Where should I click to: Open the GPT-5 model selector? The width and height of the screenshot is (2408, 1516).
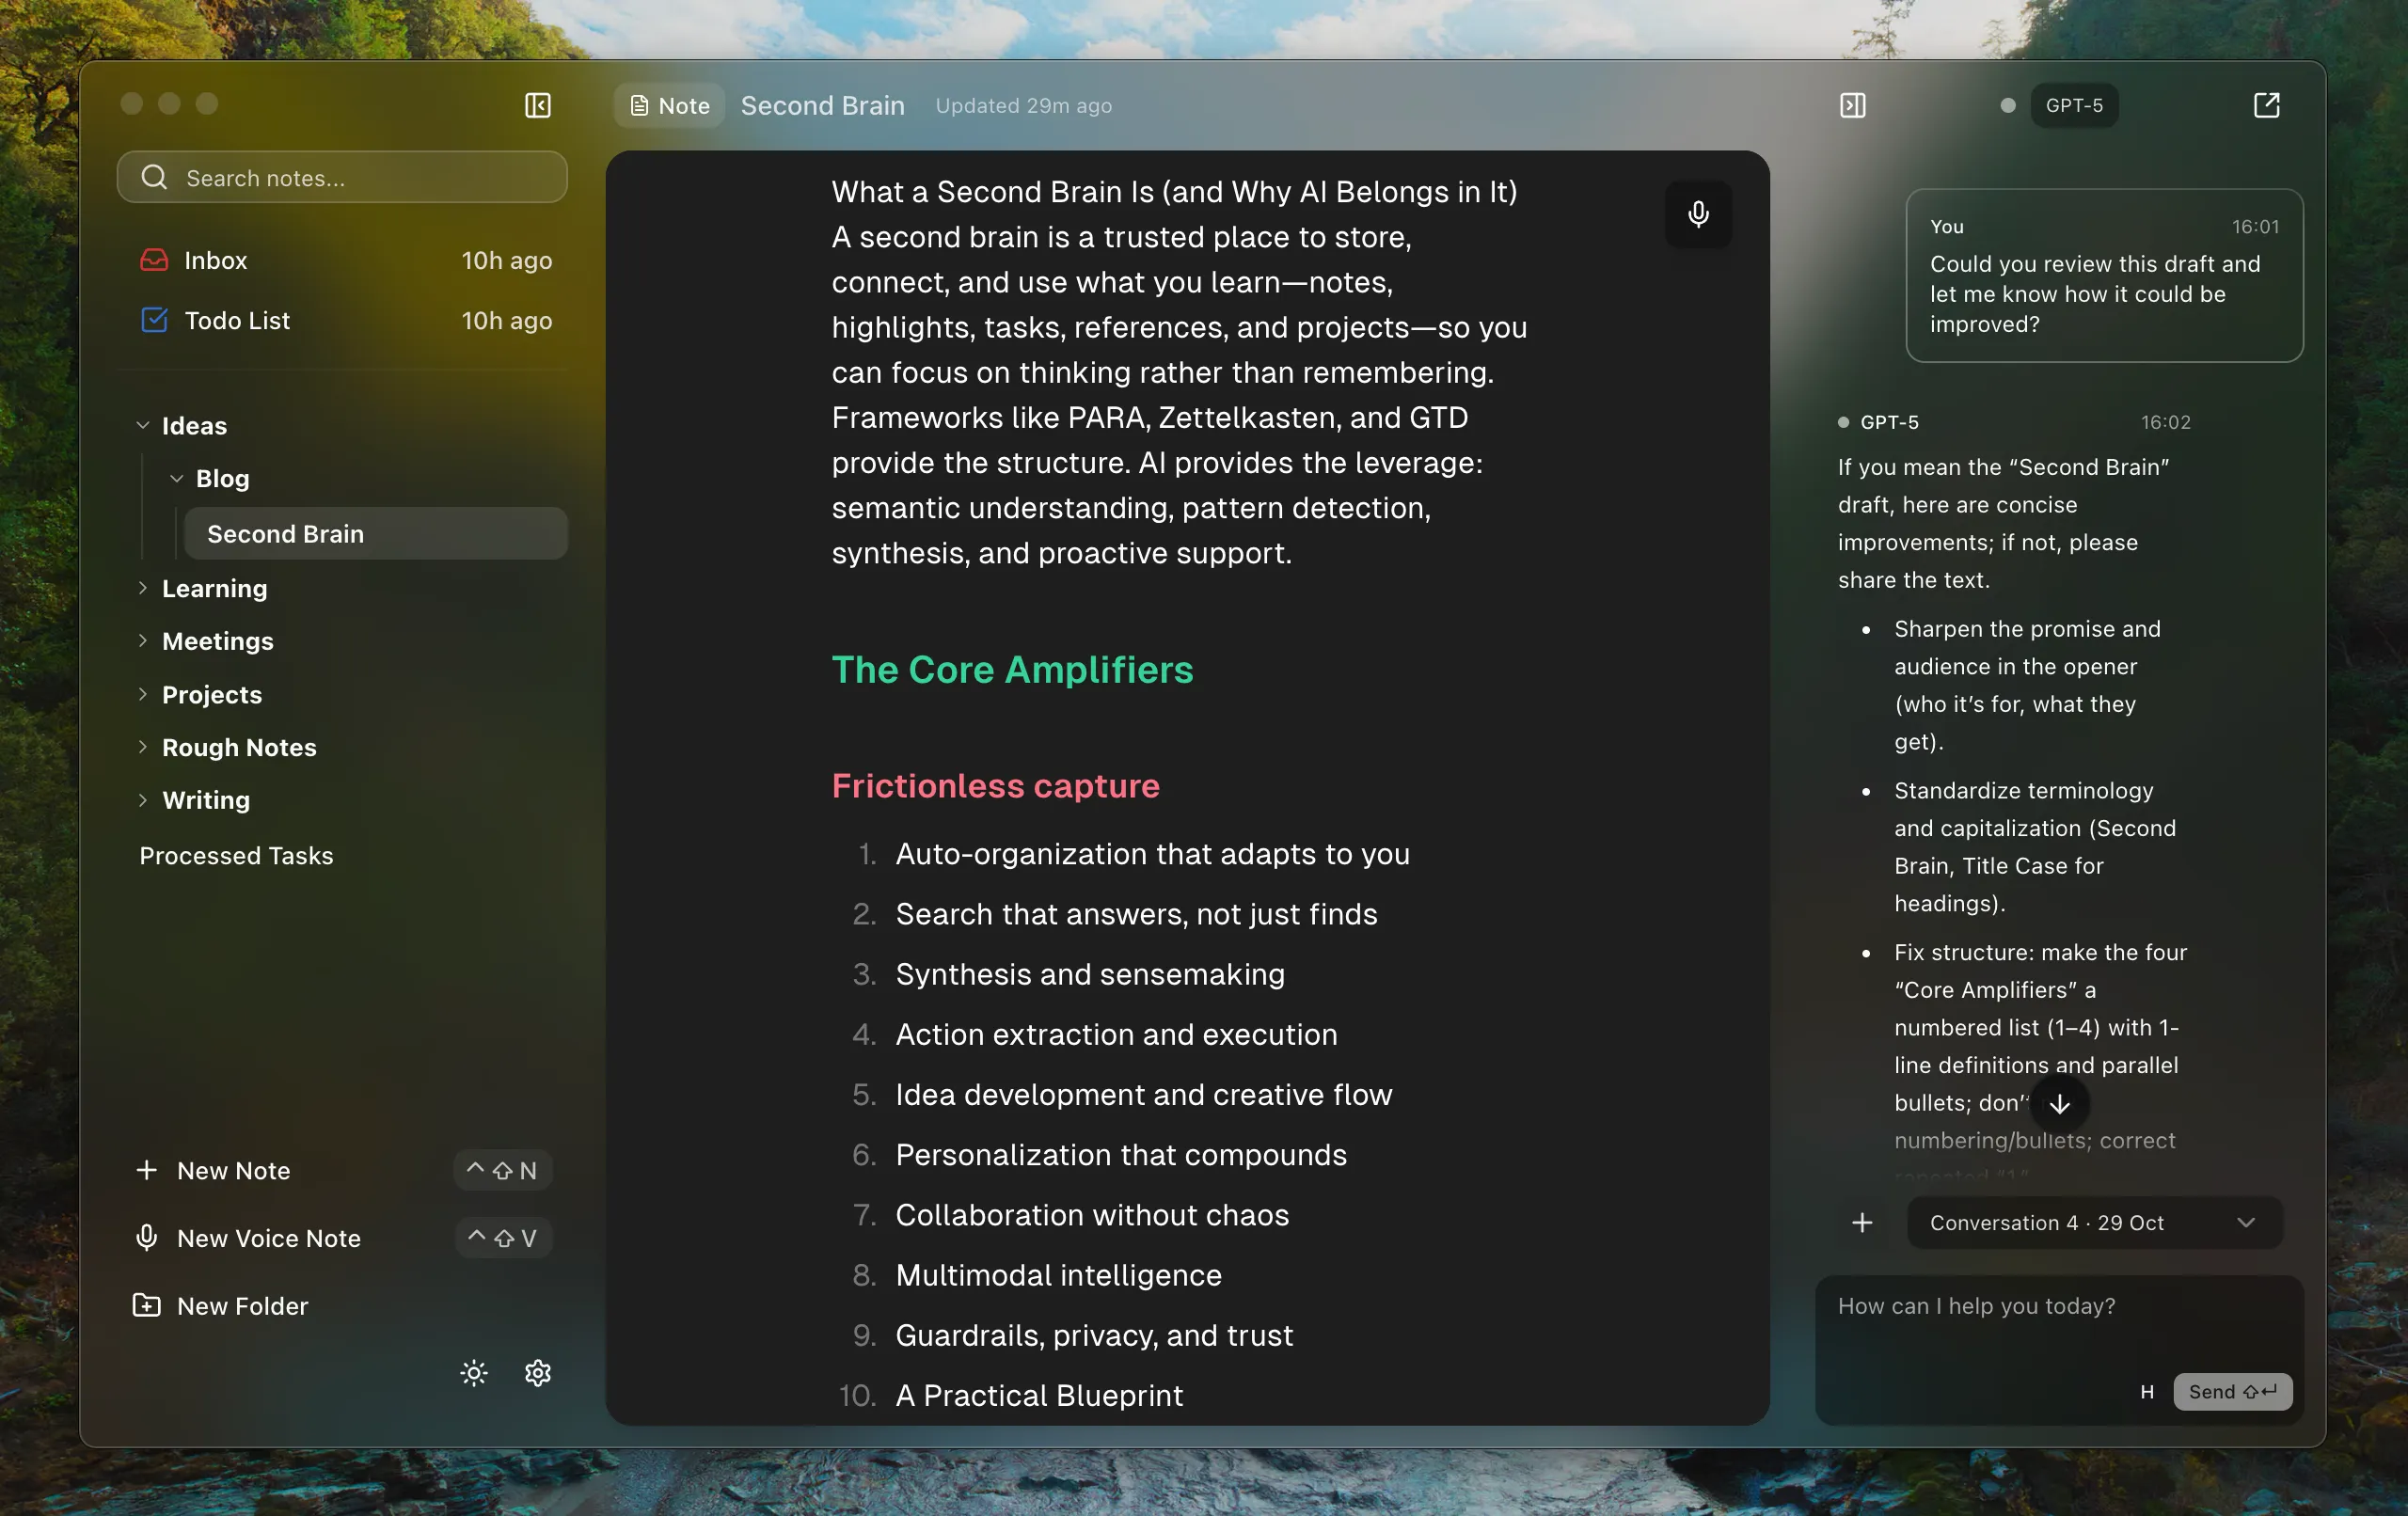(2073, 105)
